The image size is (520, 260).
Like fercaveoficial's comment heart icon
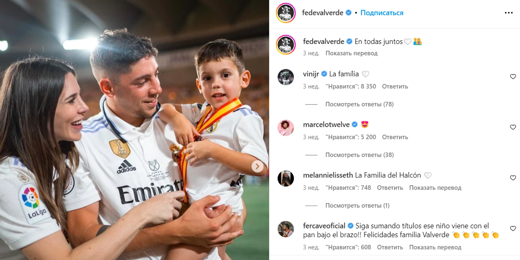pyautogui.click(x=513, y=228)
